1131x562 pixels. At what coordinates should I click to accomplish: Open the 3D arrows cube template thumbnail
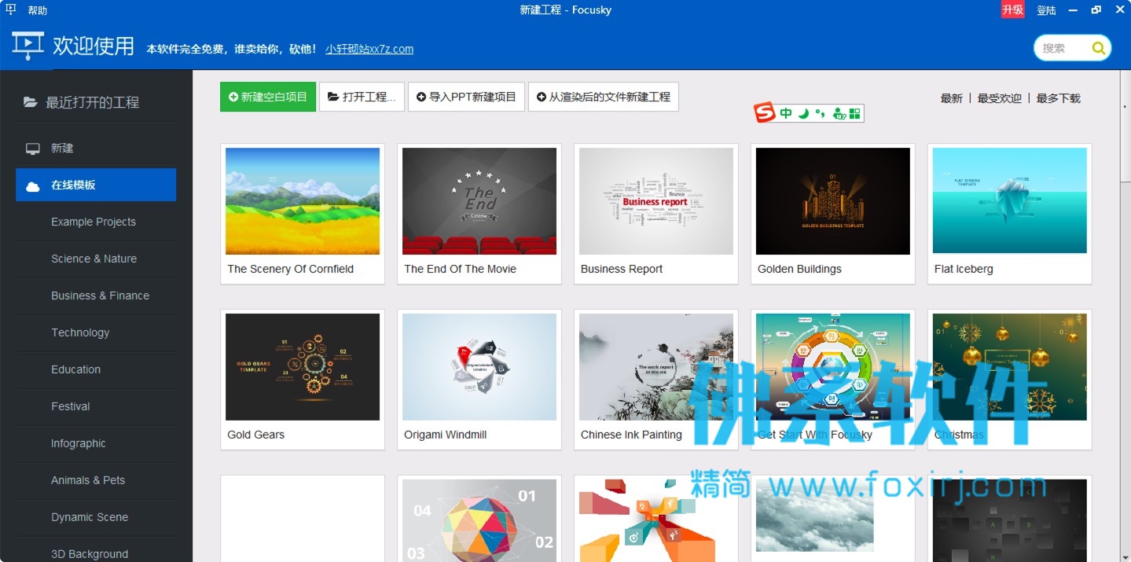(x=656, y=520)
